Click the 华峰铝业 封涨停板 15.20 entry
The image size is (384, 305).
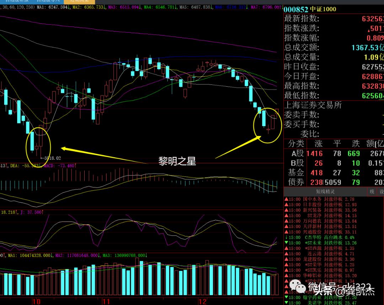click(321, 276)
